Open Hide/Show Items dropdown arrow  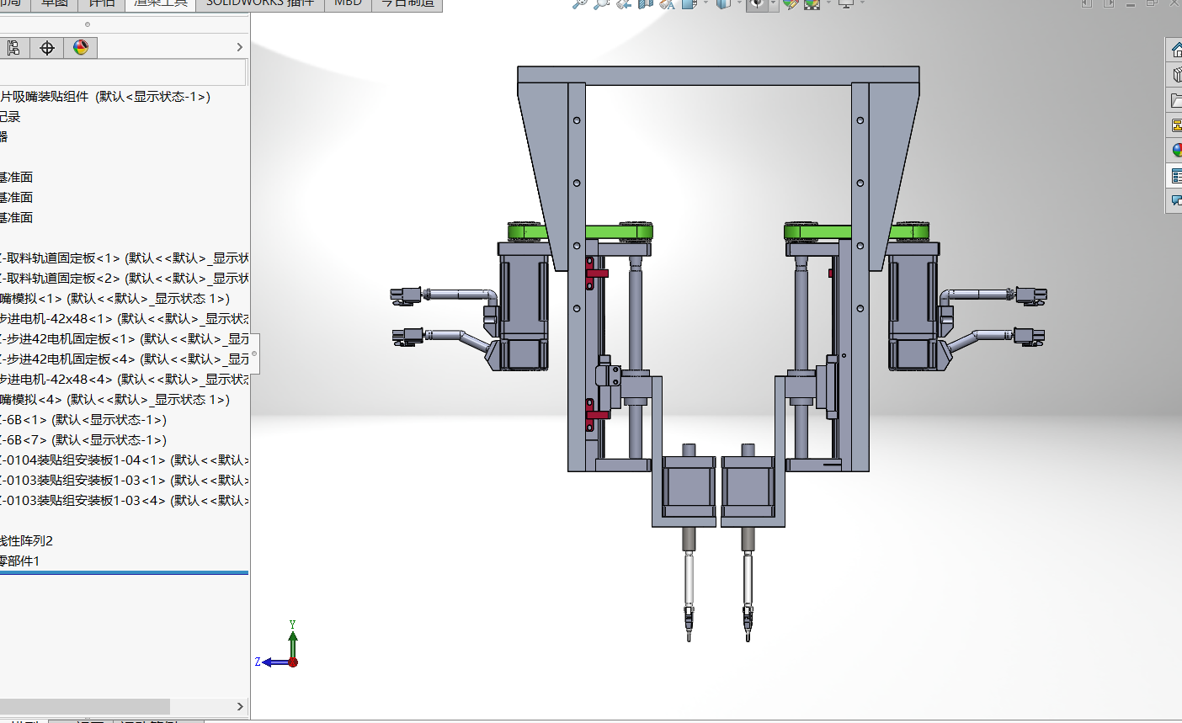point(772,4)
